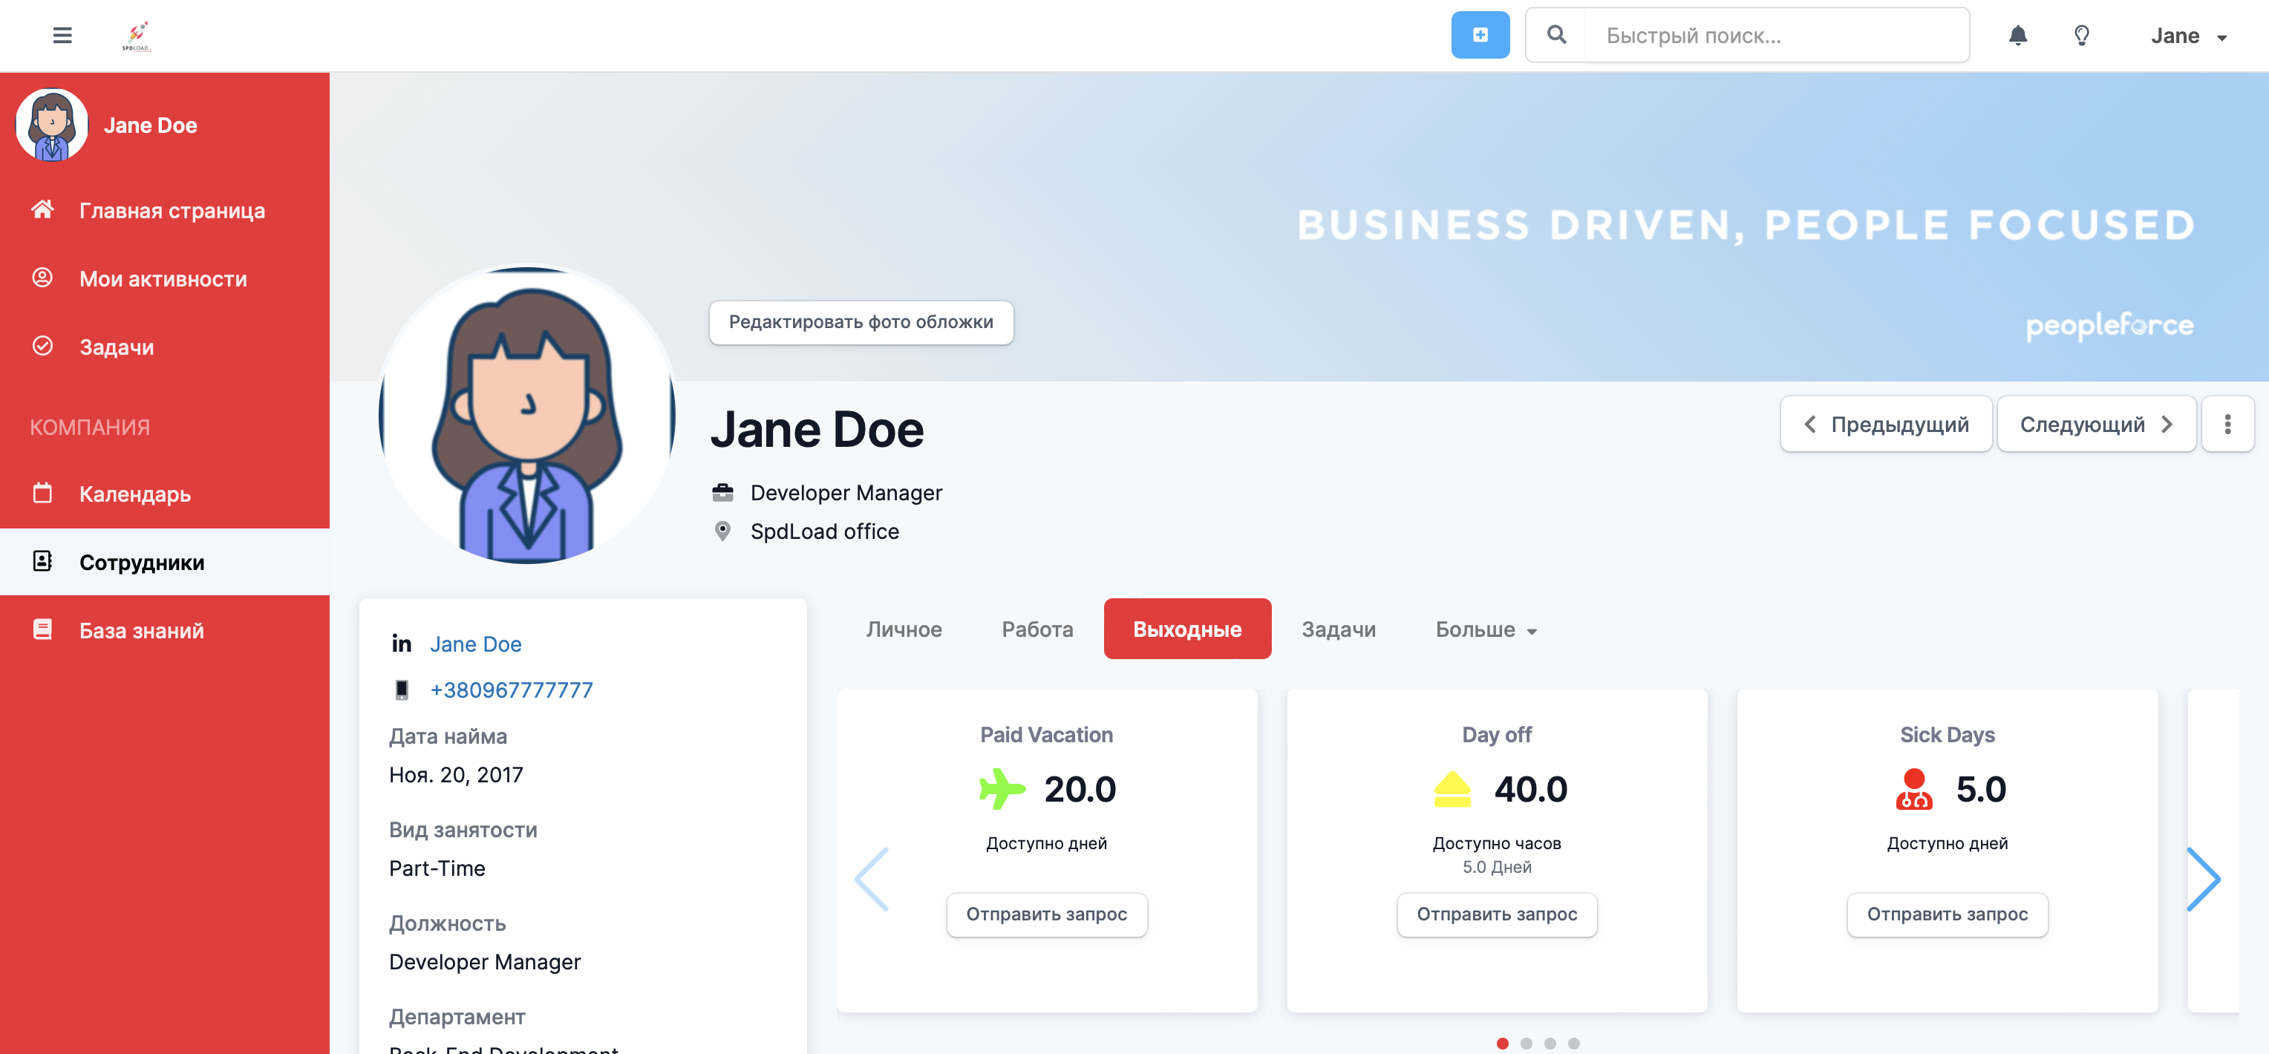
Task: Open Jane Doe LinkedIn link
Action: click(476, 644)
